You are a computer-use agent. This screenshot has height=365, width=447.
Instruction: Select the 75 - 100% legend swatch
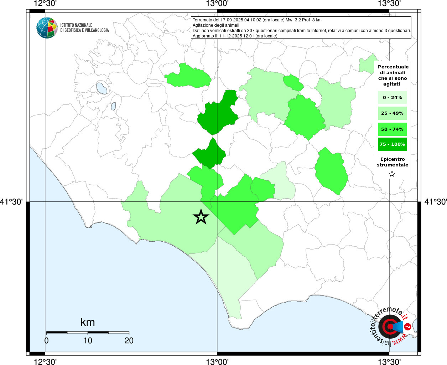point(393,144)
